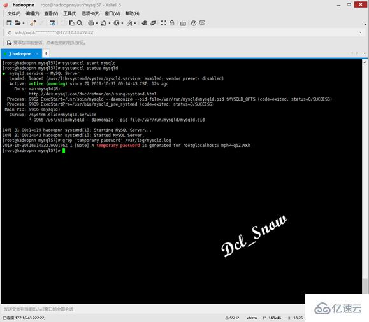
Task: Click the terminal vertical scrollbar thumb
Action: 365,286
